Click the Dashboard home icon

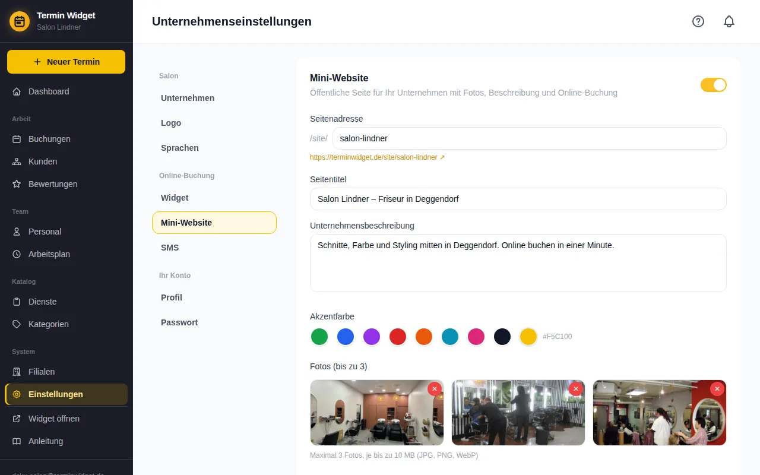[x=17, y=91]
